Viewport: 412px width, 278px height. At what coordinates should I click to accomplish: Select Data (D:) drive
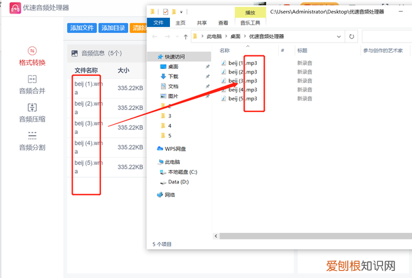coord(178,182)
